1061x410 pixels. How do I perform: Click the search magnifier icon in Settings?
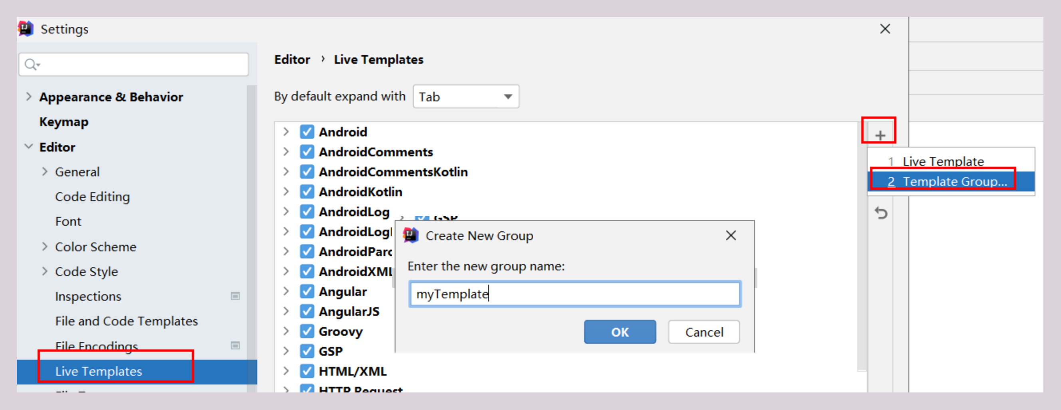(x=31, y=65)
